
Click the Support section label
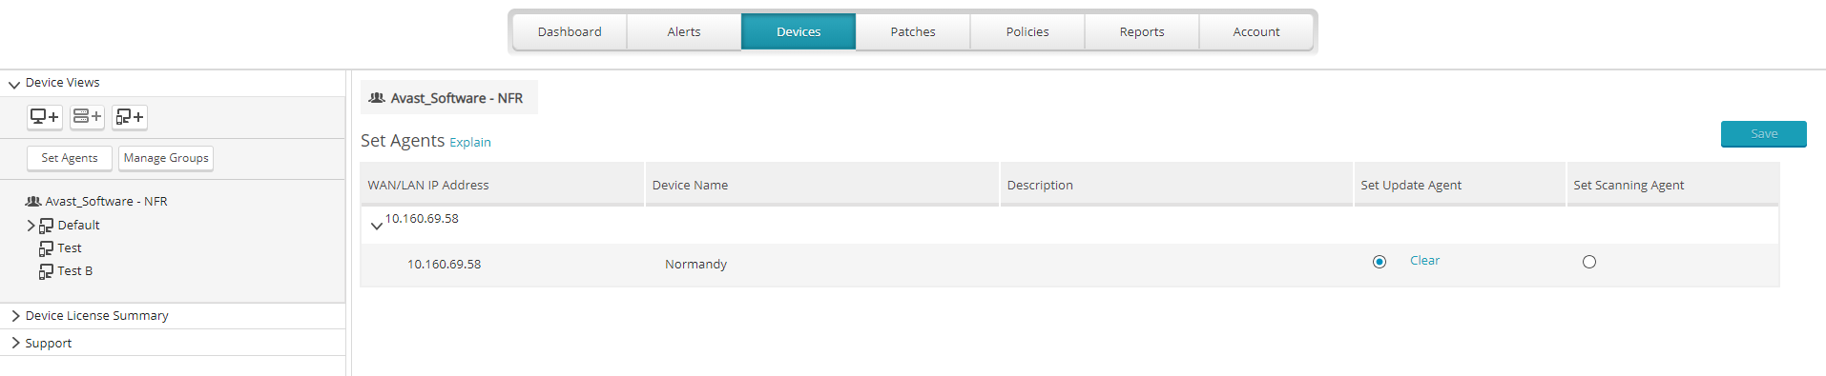tap(49, 344)
